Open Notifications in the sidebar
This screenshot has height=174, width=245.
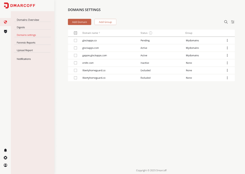pos(24,59)
